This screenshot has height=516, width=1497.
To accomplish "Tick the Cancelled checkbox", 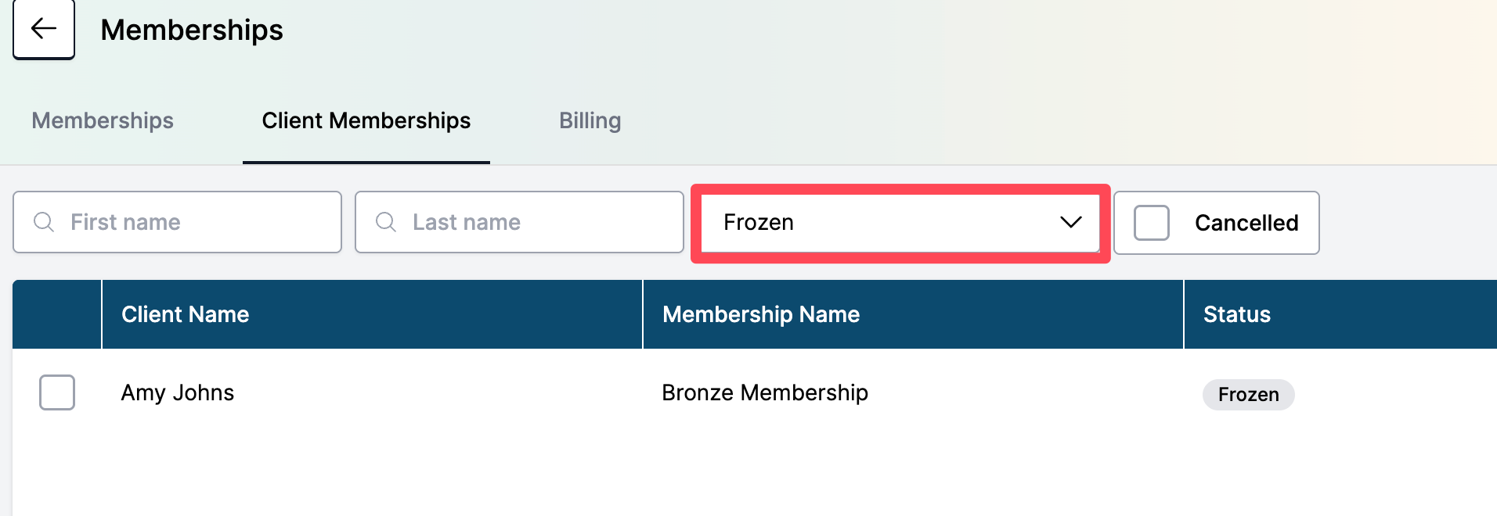I will (1152, 223).
